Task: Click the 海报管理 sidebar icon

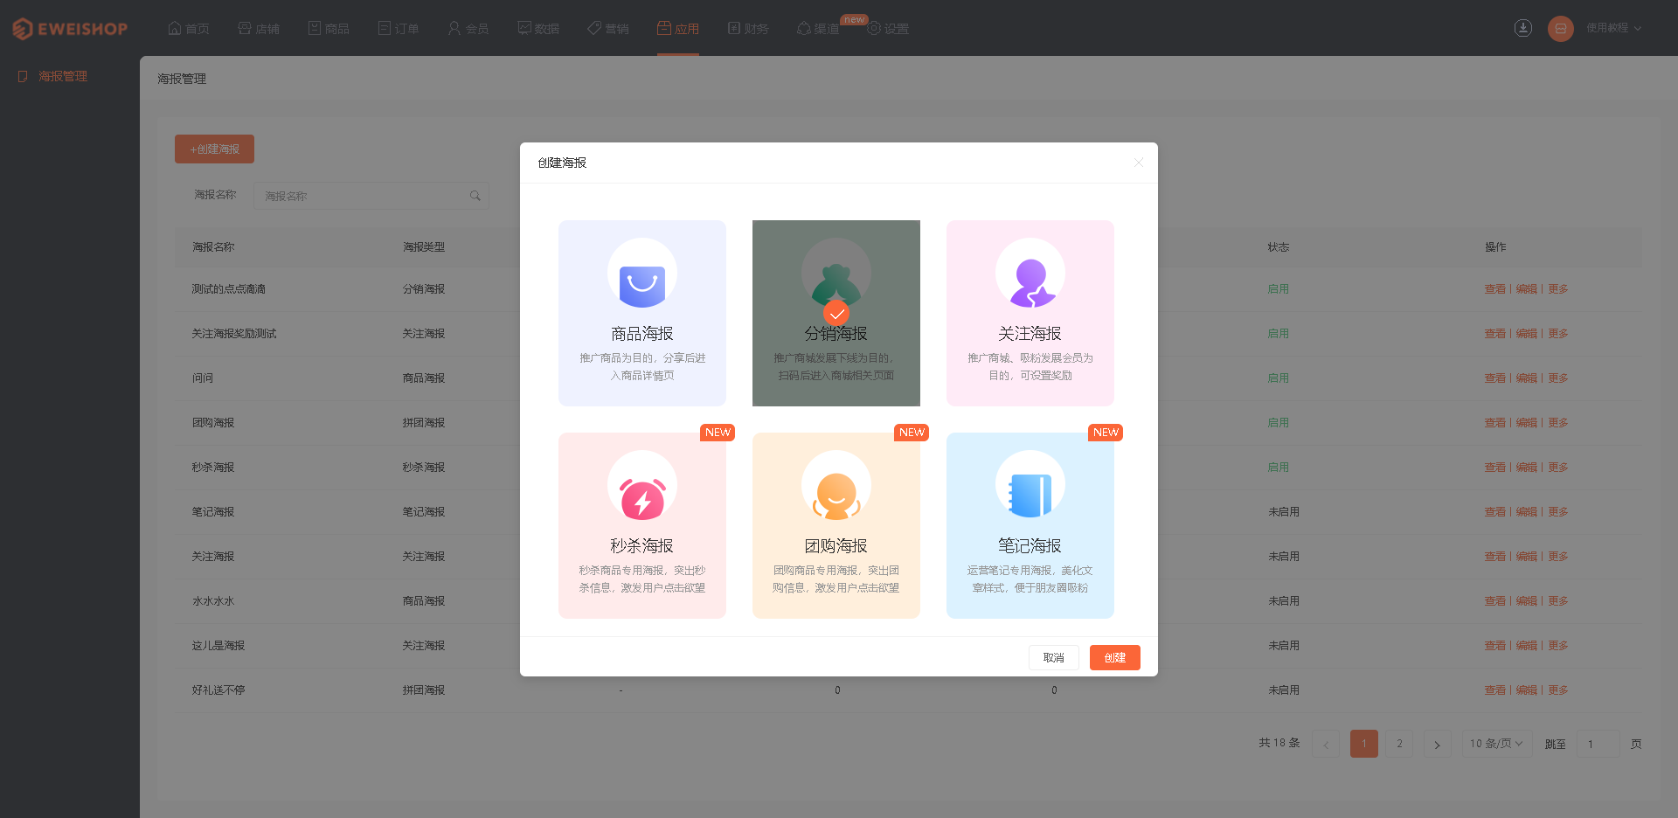Action: [x=24, y=77]
